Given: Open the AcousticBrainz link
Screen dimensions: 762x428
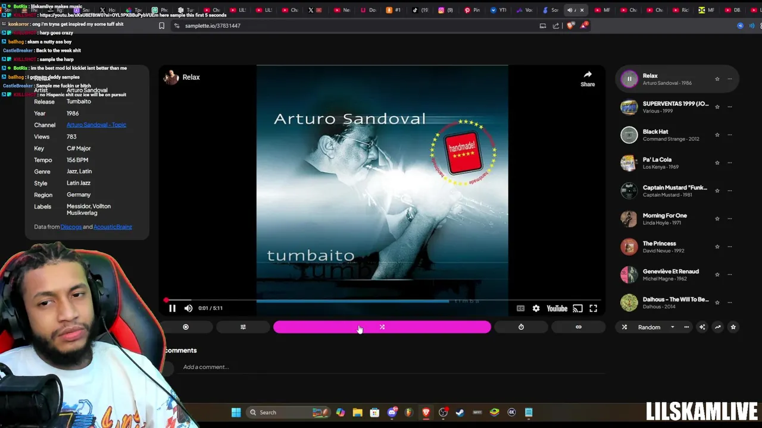Looking at the screenshot, I should (113, 226).
